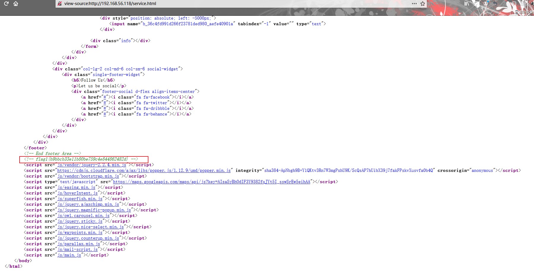Image resolution: width=534 pixels, height=271 pixels.
Task: Open js/jquery.magnific-popup.min.js link
Action: tap(94, 210)
